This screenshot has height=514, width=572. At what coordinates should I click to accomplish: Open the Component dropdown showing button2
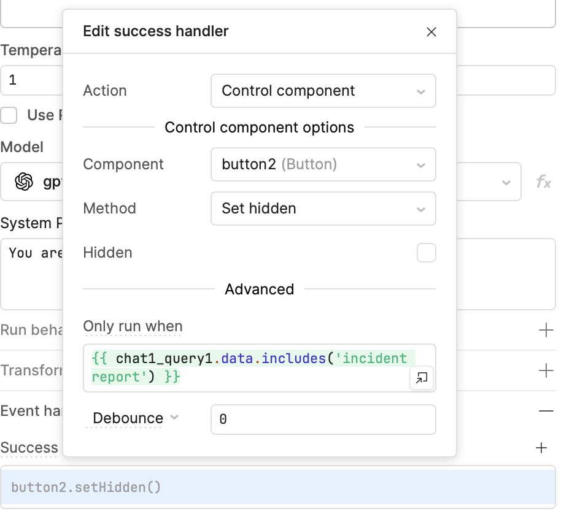click(323, 164)
